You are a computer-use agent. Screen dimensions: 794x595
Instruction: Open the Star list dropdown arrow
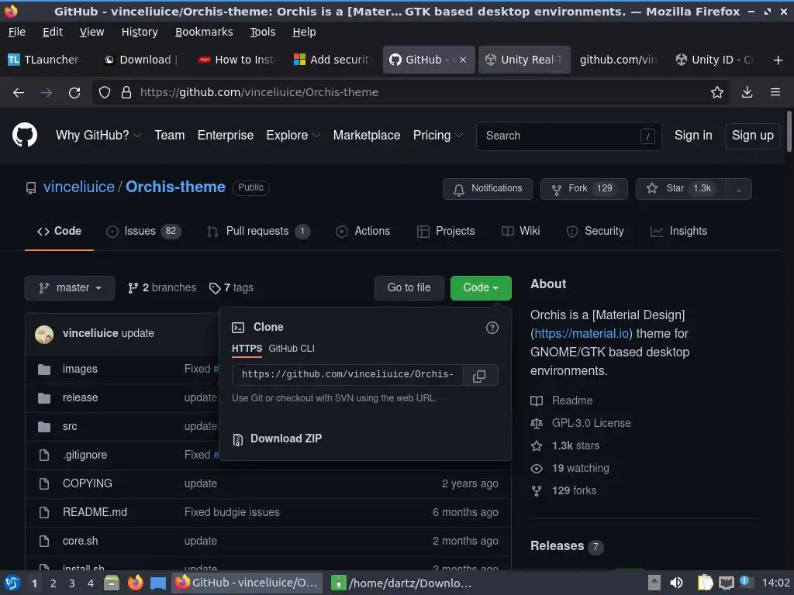click(x=739, y=189)
